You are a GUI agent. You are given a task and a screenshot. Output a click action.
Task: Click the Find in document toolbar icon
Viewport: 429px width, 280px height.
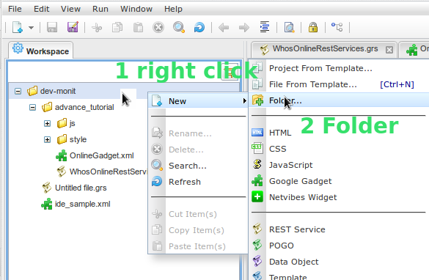289,27
